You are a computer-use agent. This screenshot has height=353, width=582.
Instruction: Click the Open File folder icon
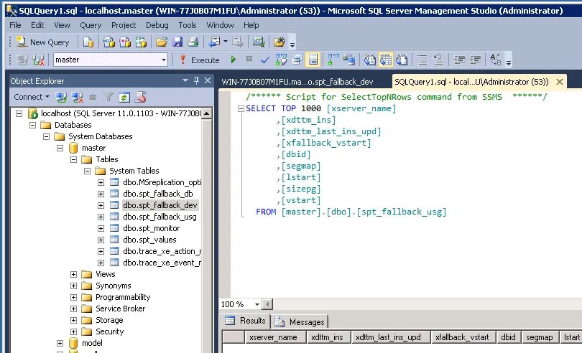(x=162, y=42)
